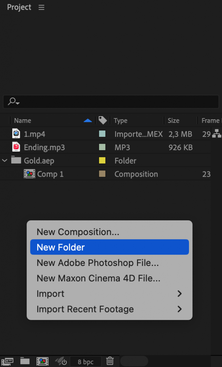The width and height of the screenshot is (222, 367).
Task: Toggle Name column sort order
Action: click(x=88, y=120)
